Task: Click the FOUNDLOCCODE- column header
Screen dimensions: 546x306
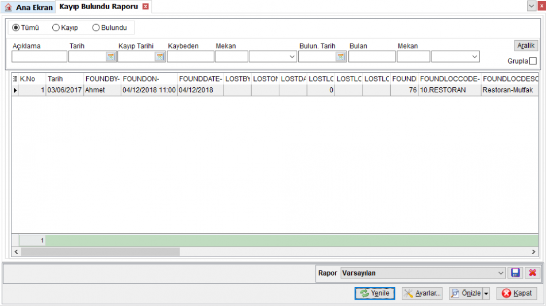Action: coord(449,79)
